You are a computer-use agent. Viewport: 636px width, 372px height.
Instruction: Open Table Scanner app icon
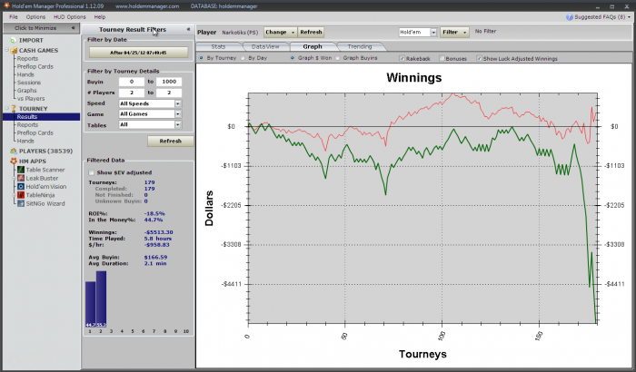pos(21,170)
